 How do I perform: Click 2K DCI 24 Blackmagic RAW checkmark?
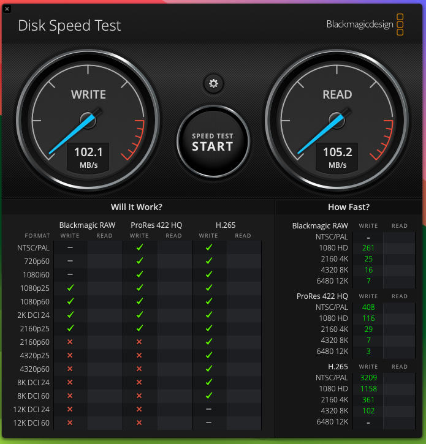70,315
